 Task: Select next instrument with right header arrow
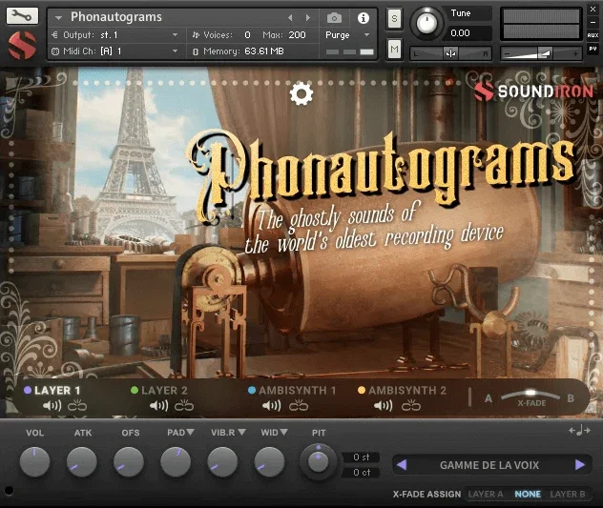pos(307,18)
